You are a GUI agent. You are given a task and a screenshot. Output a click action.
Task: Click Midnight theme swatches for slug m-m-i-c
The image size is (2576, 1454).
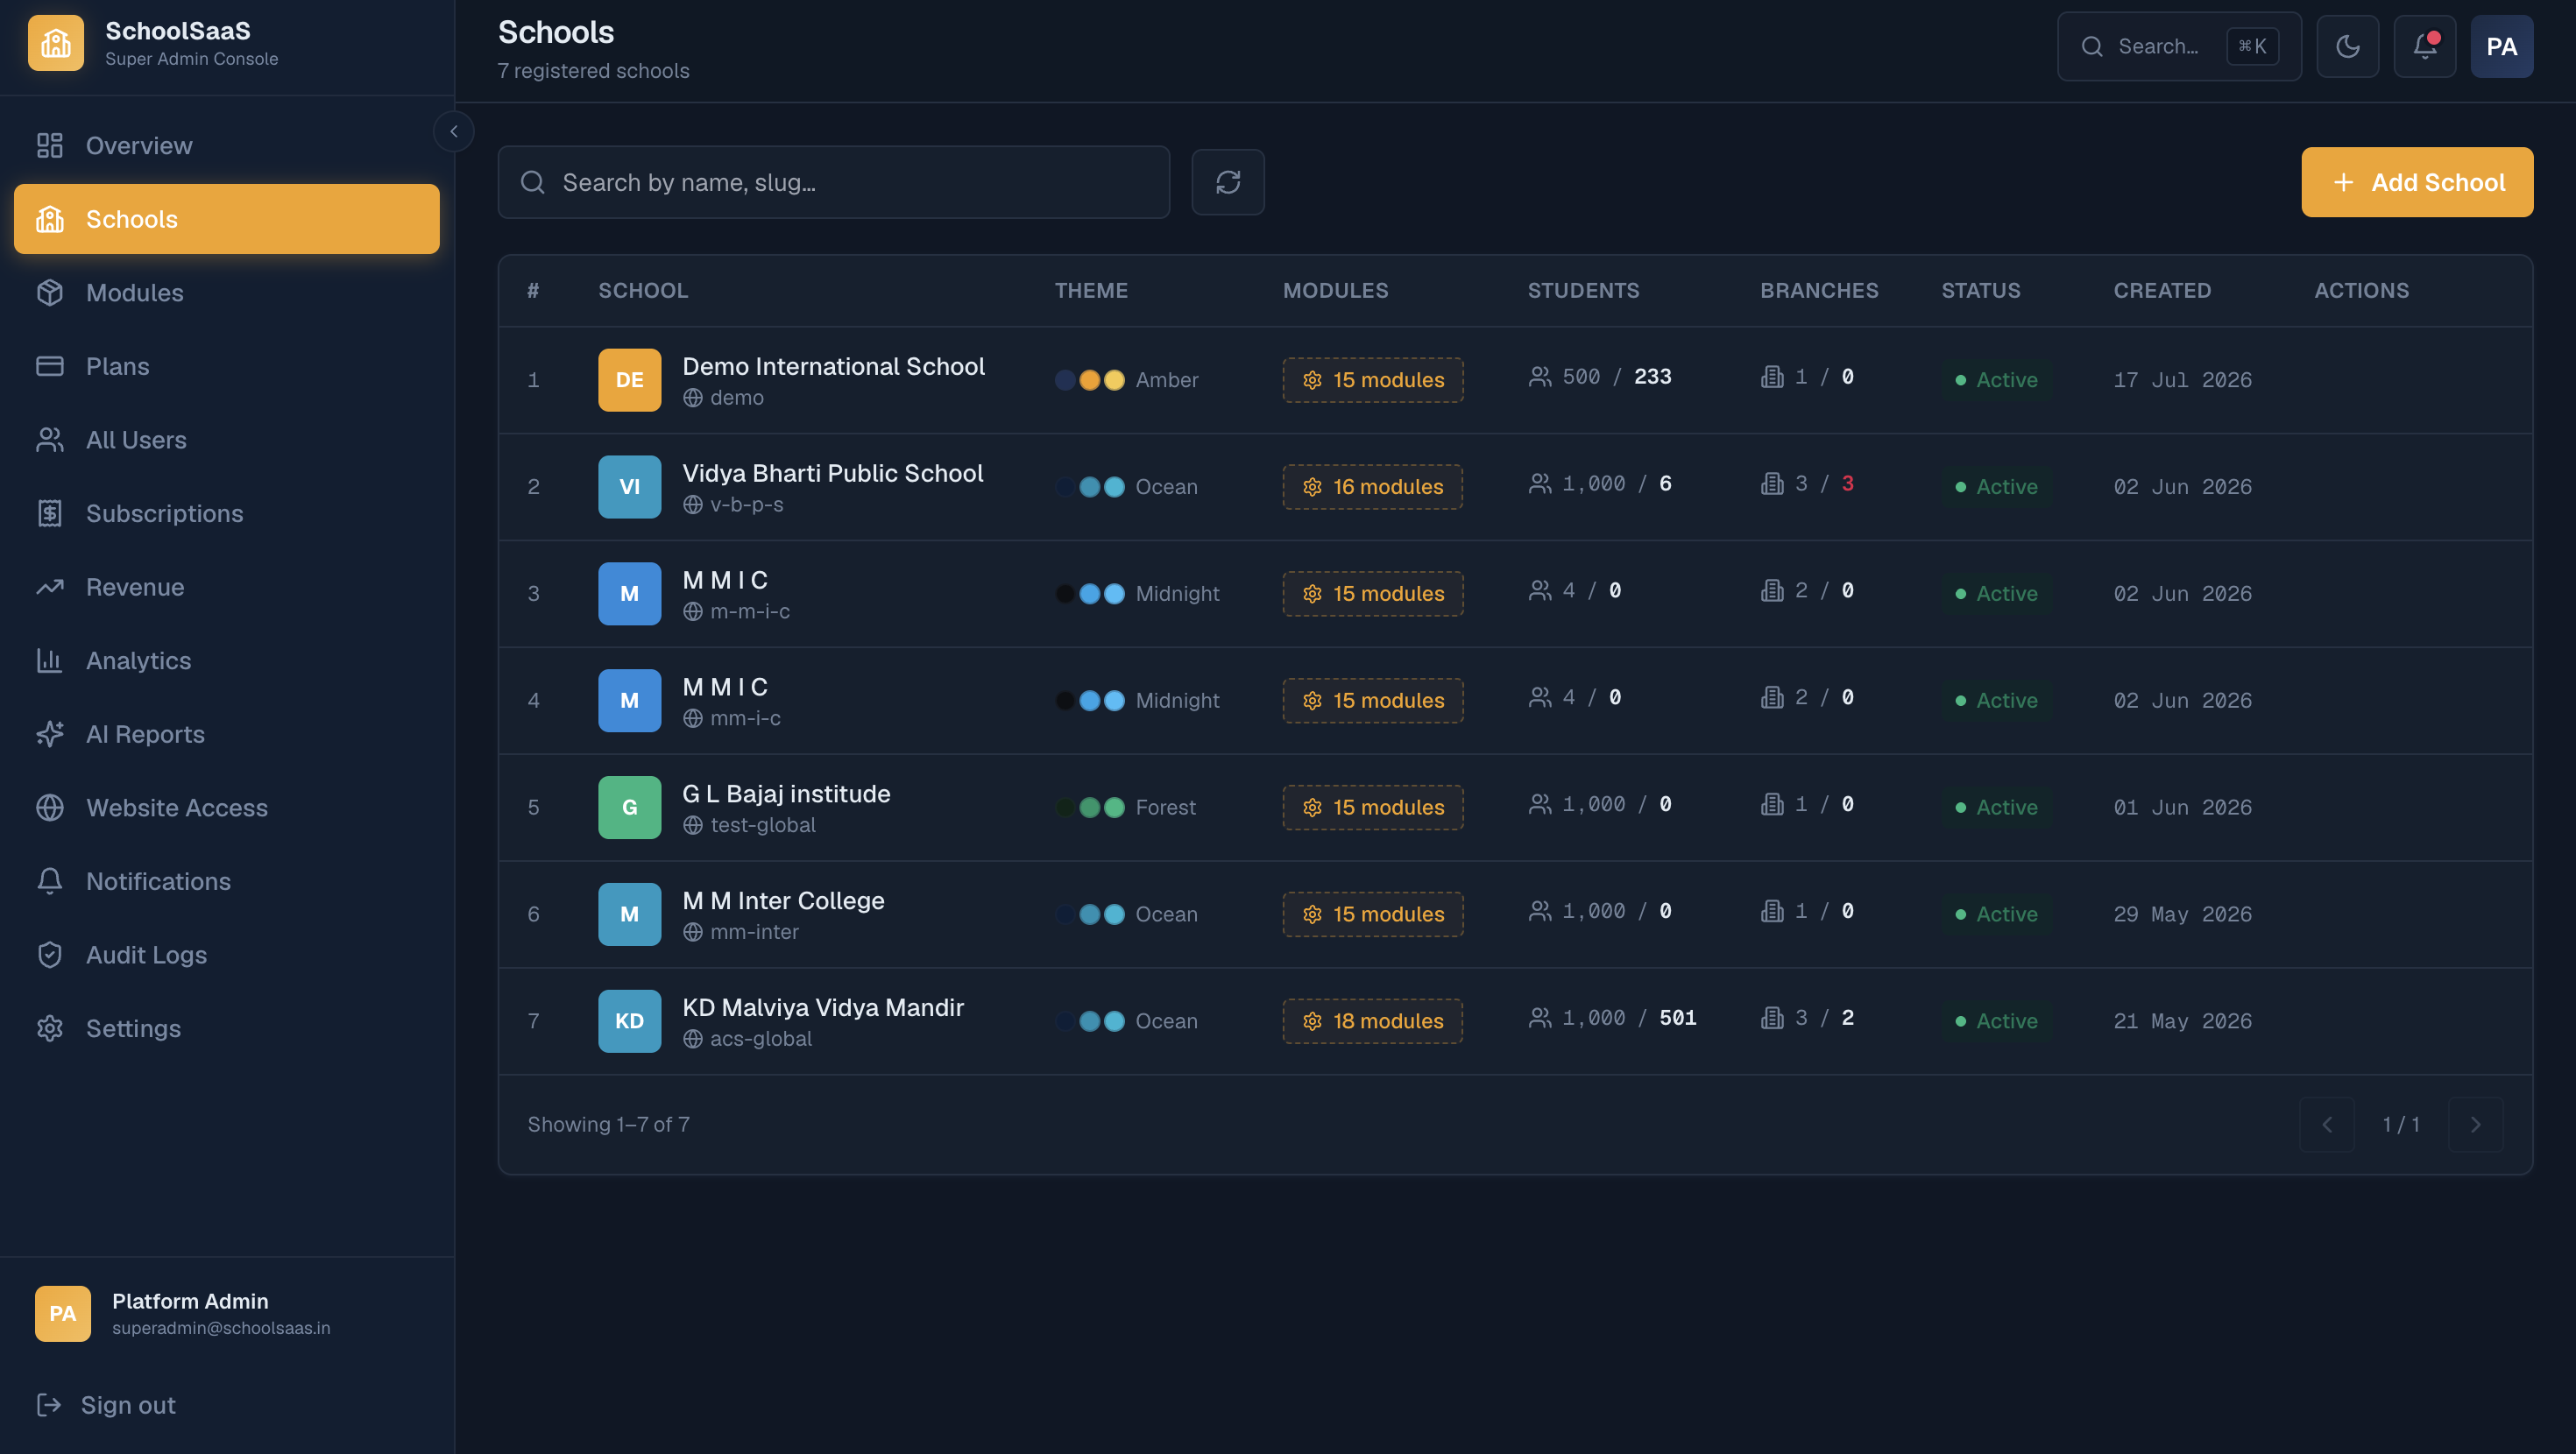pyautogui.click(x=1090, y=594)
